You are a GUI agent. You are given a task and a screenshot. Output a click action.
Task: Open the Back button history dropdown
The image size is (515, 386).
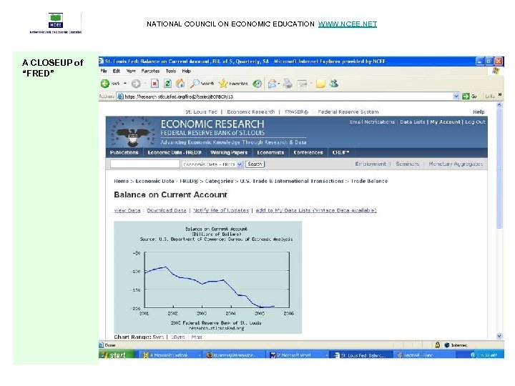[125, 84]
